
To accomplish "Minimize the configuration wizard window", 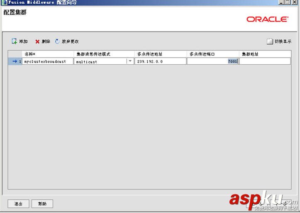I will pyautogui.click(x=281, y=2).
